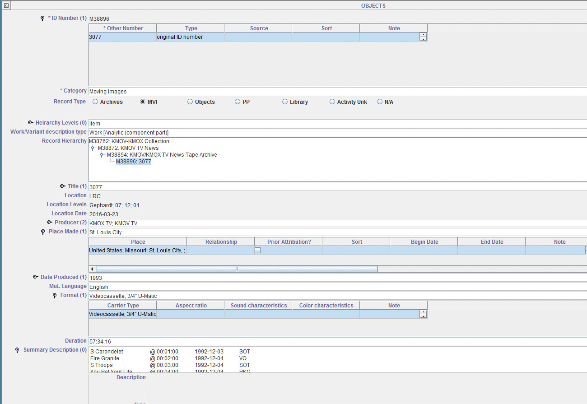Click the Title field containing 3077
The width and height of the screenshot is (587, 404).
(338, 187)
